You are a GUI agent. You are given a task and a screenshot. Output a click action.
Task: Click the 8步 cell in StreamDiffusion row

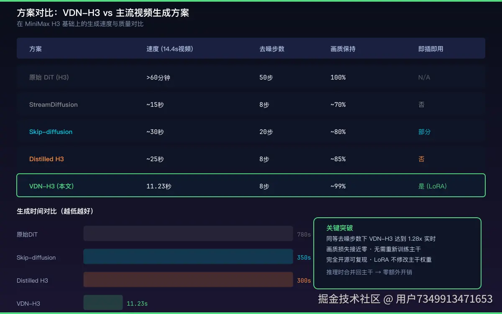264,105
